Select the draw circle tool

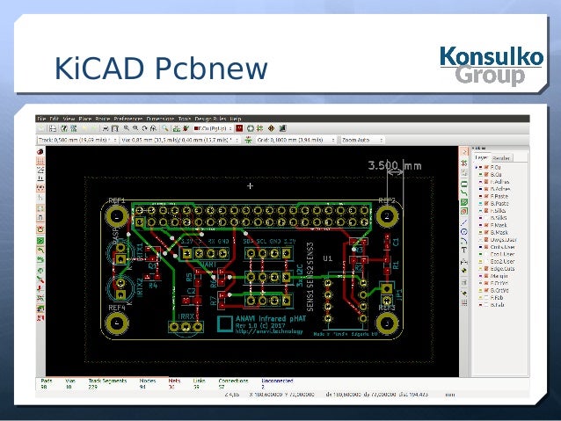tap(464, 232)
